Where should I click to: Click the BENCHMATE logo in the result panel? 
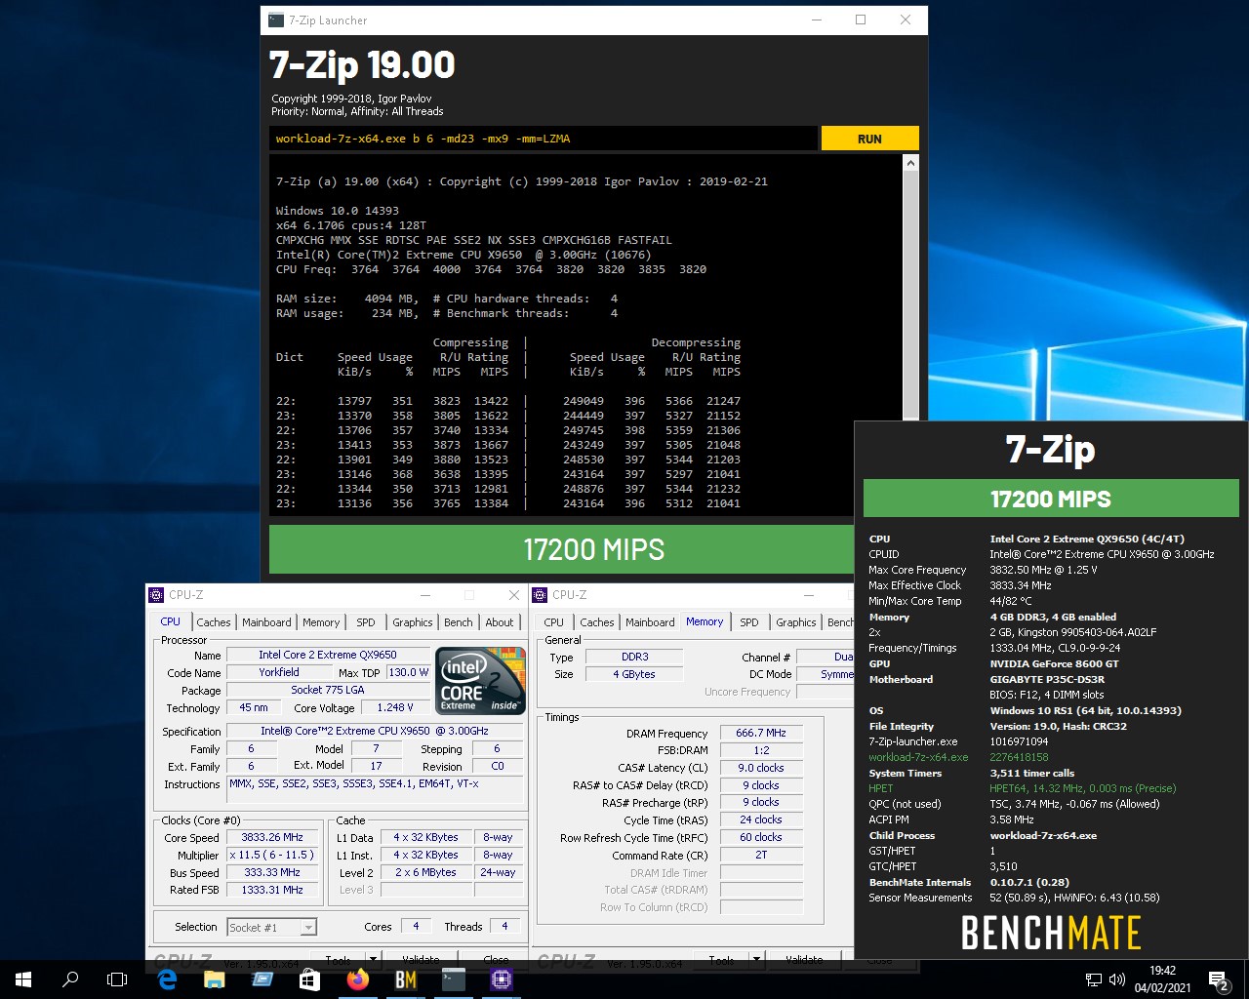click(x=1051, y=933)
